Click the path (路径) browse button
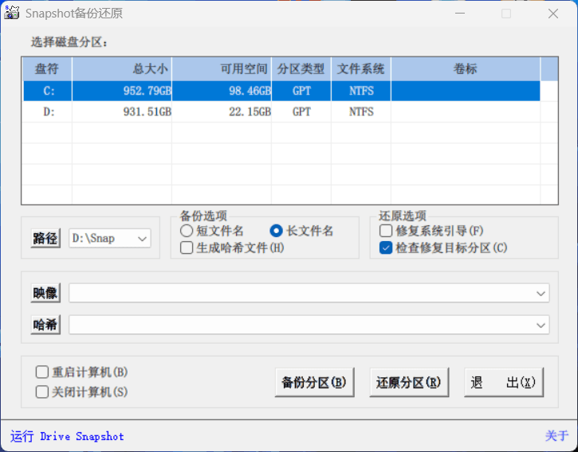Viewport: 578px width, 452px height. pyautogui.click(x=45, y=238)
